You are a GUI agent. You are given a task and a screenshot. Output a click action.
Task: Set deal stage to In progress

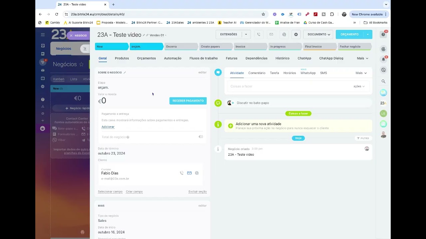pyautogui.click(x=285, y=46)
